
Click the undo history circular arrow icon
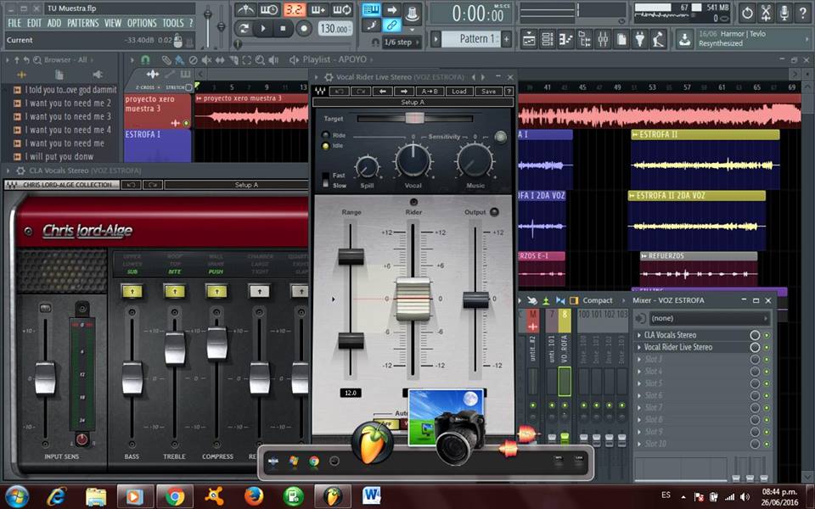(747, 13)
